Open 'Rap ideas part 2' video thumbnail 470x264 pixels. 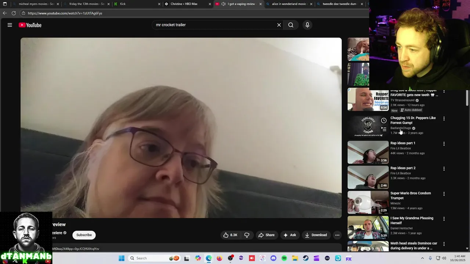click(x=368, y=177)
